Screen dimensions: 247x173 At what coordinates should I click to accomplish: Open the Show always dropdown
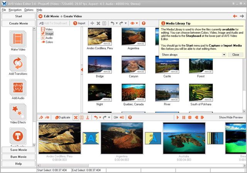click(224, 55)
